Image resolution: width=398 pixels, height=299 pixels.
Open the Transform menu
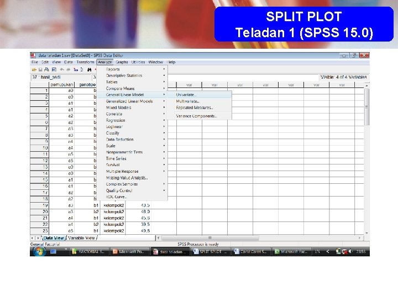[85, 62]
